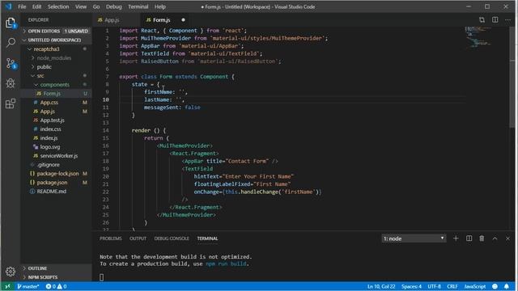
Task: Open the Search view in activity bar
Action: point(11,43)
